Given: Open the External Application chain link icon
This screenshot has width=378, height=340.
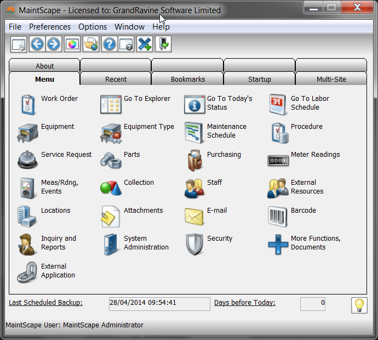Looking at the screenshot, I should [x=27, y=273].
